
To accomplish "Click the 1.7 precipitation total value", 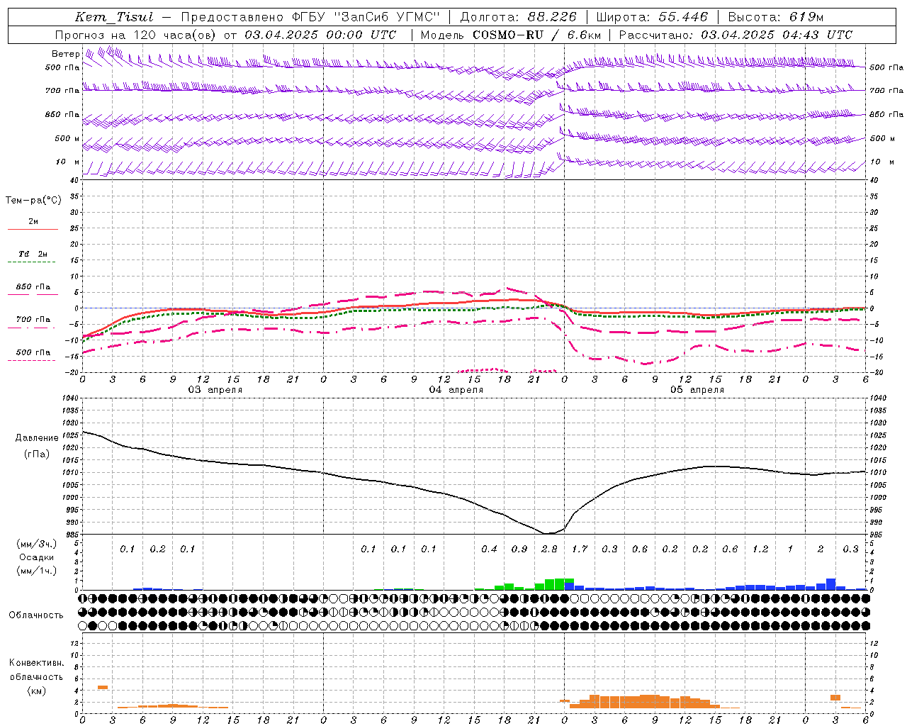I will [x=580, y=549].
